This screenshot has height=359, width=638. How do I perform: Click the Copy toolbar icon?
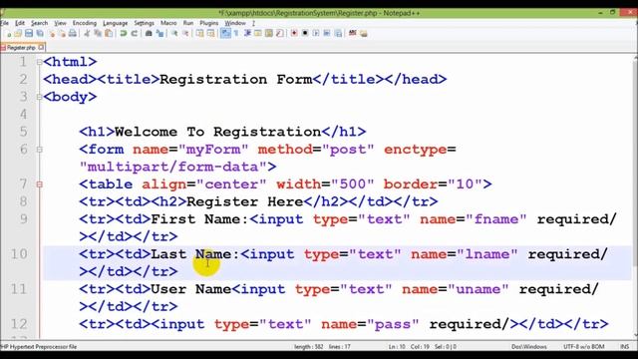[98, 33]
